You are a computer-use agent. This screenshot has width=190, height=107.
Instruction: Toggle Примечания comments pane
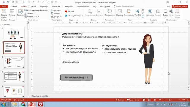pos(133,100)
